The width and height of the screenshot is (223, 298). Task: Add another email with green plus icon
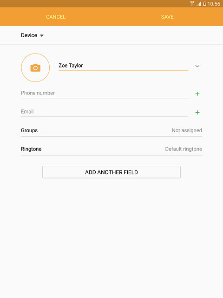tap(197, 112)
